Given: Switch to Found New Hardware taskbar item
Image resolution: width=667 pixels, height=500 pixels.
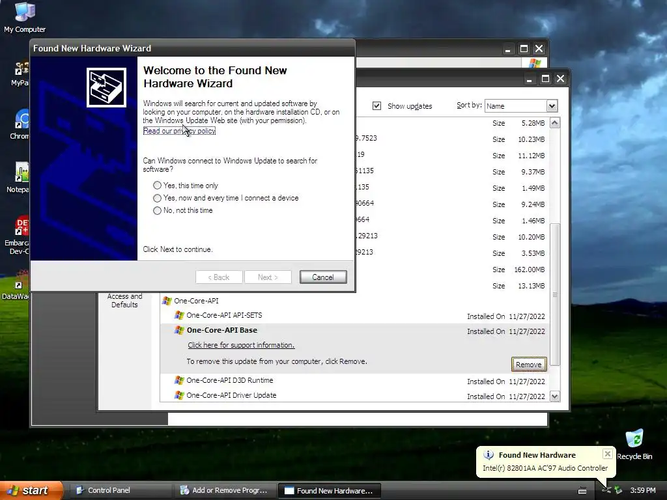Looking at the screenshot, I should click(329, 491).
